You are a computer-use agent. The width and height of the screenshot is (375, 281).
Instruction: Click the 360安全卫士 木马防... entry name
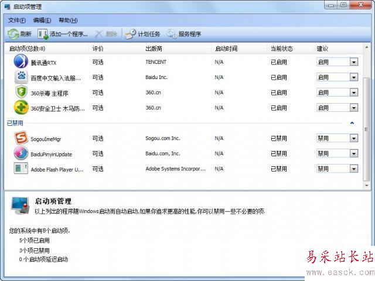click(x=57, y=109)
